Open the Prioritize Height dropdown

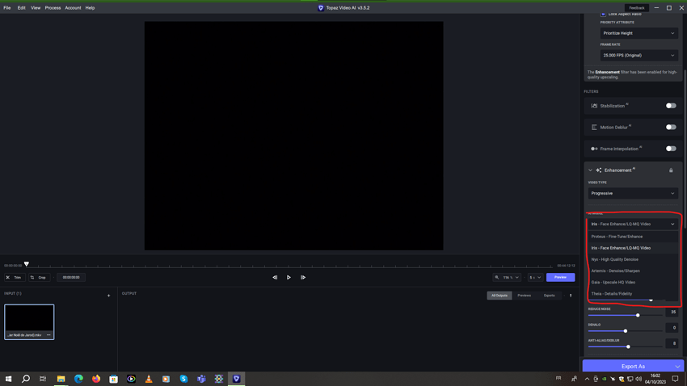[639, 33]
